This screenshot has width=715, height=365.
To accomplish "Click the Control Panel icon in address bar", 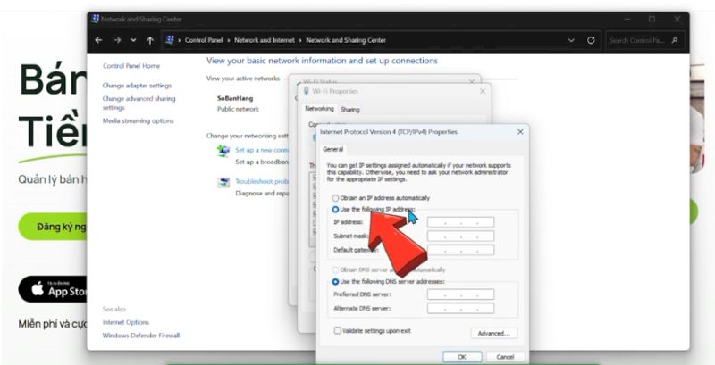I will point(169,40).
